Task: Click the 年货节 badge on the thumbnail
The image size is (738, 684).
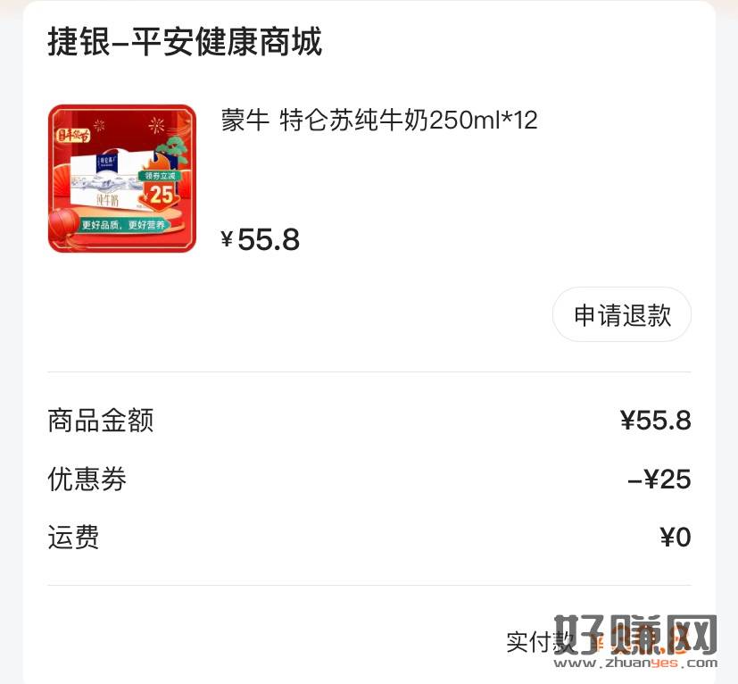Action: pyautogui.click(x=72, y=136)
